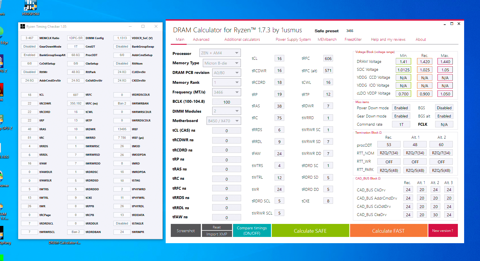Select the tRFC (alt) value 571
The image size is (480, 261).
pyautogui.click(x=328, y=70)
